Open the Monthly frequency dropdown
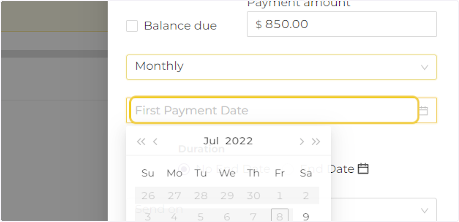The width and height of the screenshot is (459, 222). (281, 67)
